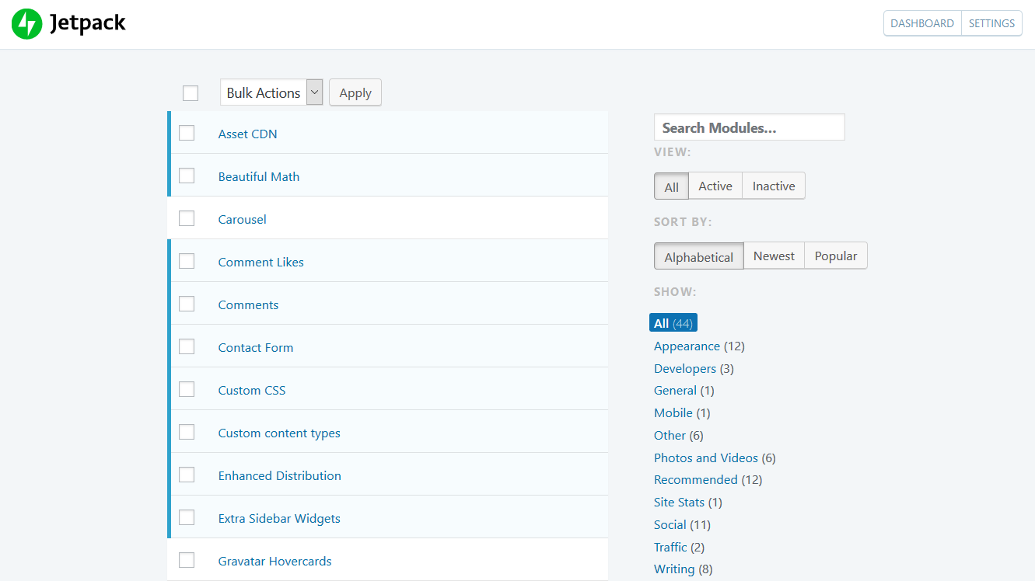
Task: Click the Jetpack logo icon
Action: pyautogui.click(x=26, y=24)
